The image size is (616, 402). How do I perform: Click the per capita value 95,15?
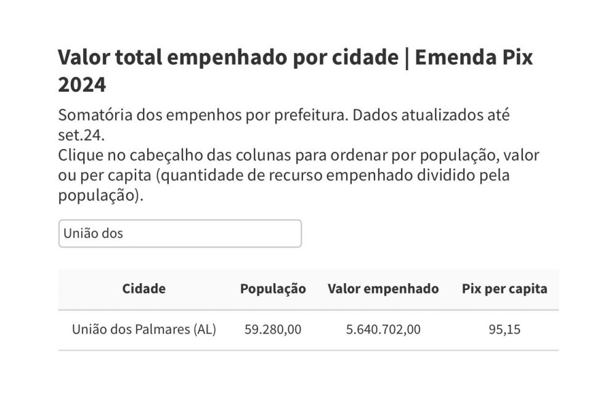(505, 329)
